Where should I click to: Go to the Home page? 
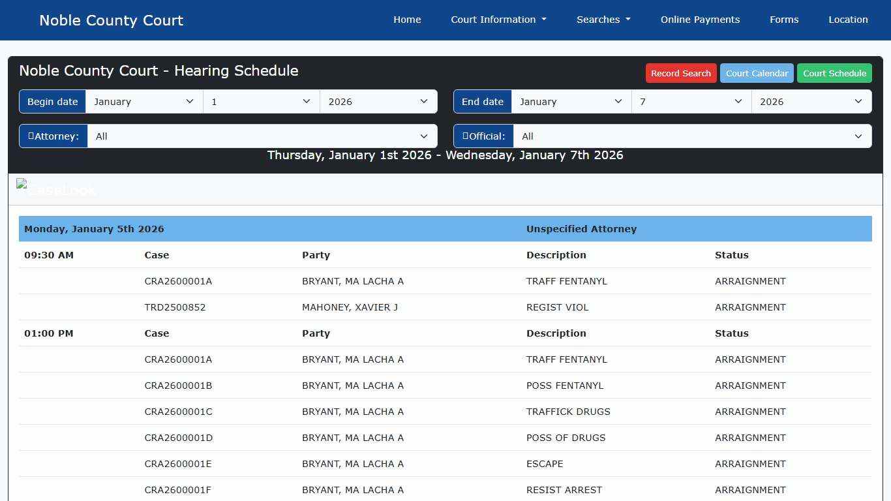click(x=407, y=20)
